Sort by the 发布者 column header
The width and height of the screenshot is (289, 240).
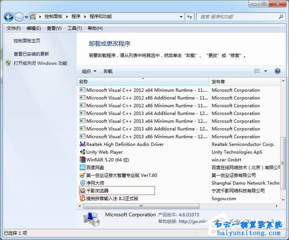(x=244, y=81)
